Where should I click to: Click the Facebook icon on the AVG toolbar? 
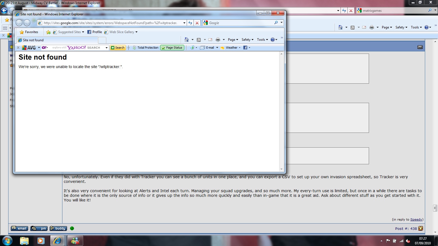click(245, 48)
